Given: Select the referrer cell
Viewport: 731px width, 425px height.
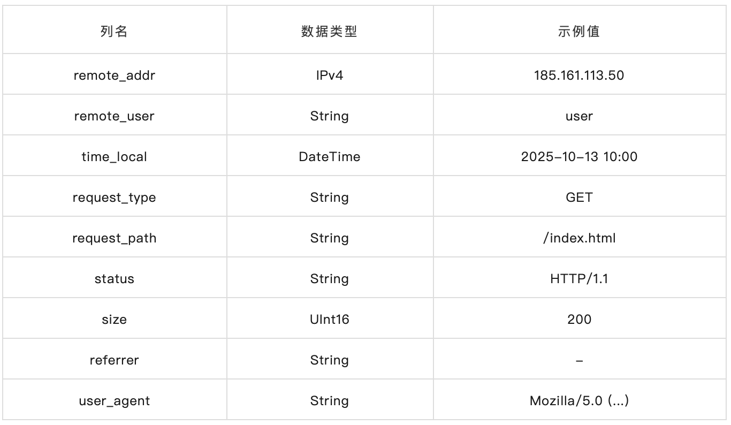Looking at the screenshot, I should pos(114,360).
